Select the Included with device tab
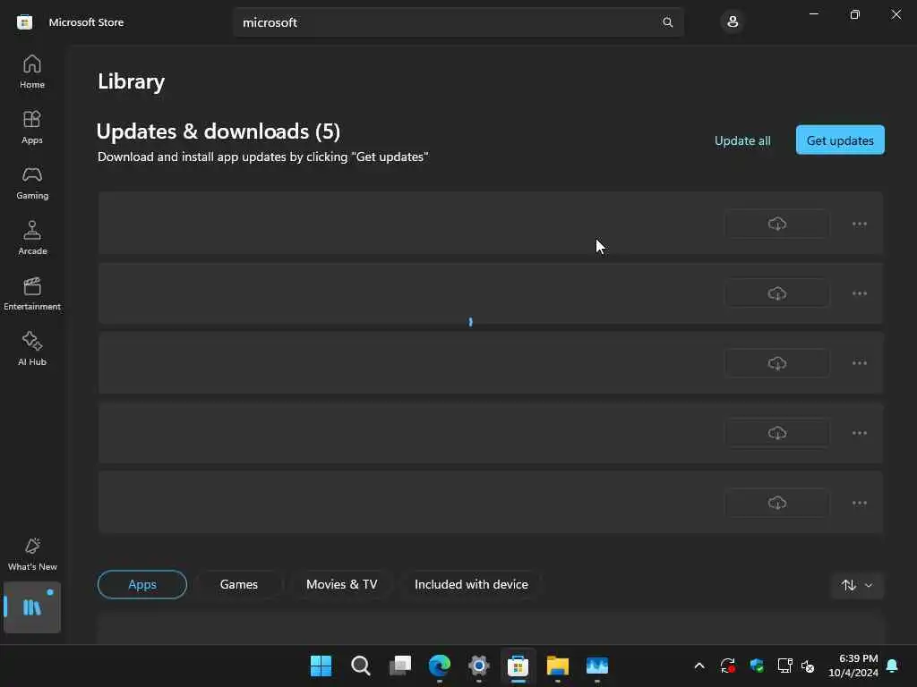Image resolution: width=917 pixels, height=687 pixels. pos(471,584)
